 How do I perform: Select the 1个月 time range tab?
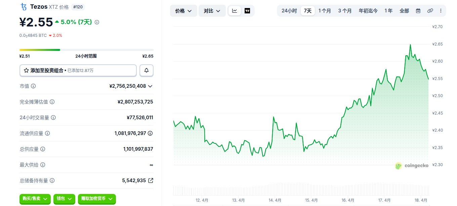tap(325, 11)
